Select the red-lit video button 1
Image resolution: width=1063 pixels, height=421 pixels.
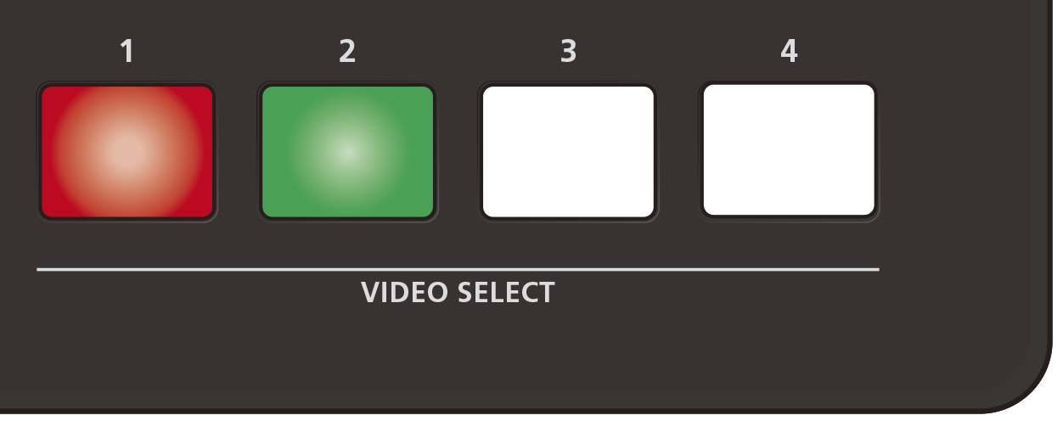(127, 152)
